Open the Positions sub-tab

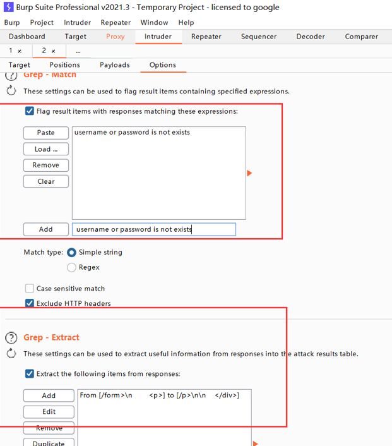point(65,65)
